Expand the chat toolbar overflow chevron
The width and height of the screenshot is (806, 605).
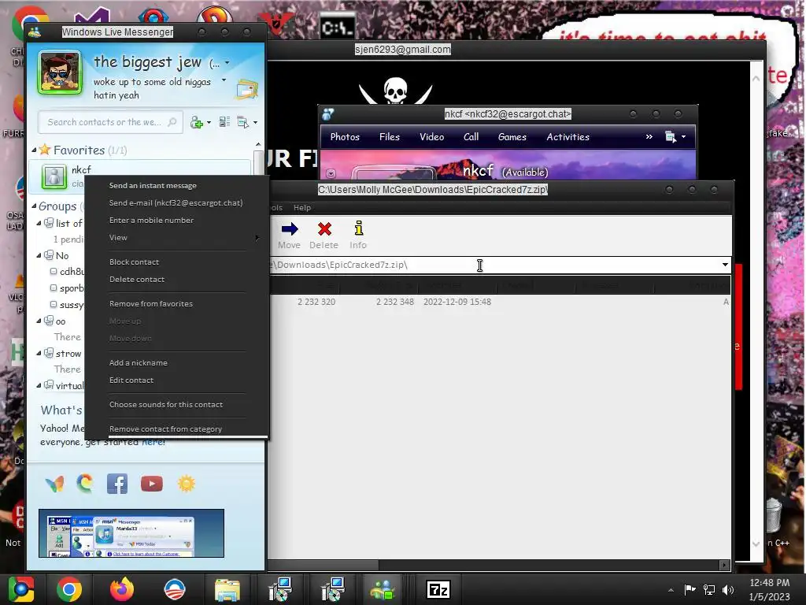(x=649, y=137)
